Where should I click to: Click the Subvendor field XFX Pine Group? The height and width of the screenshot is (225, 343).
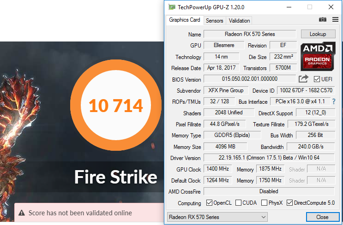226,90
